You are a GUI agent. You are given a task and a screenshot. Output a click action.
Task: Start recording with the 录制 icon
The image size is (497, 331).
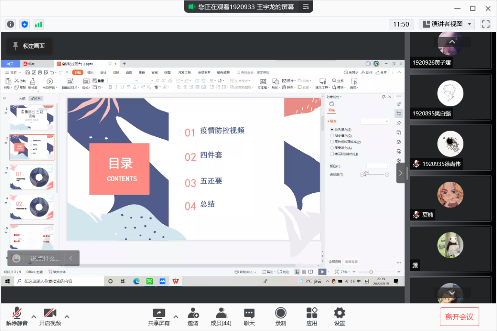280,317
